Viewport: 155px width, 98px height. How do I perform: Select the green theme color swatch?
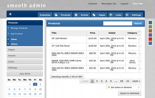point(150,27)
